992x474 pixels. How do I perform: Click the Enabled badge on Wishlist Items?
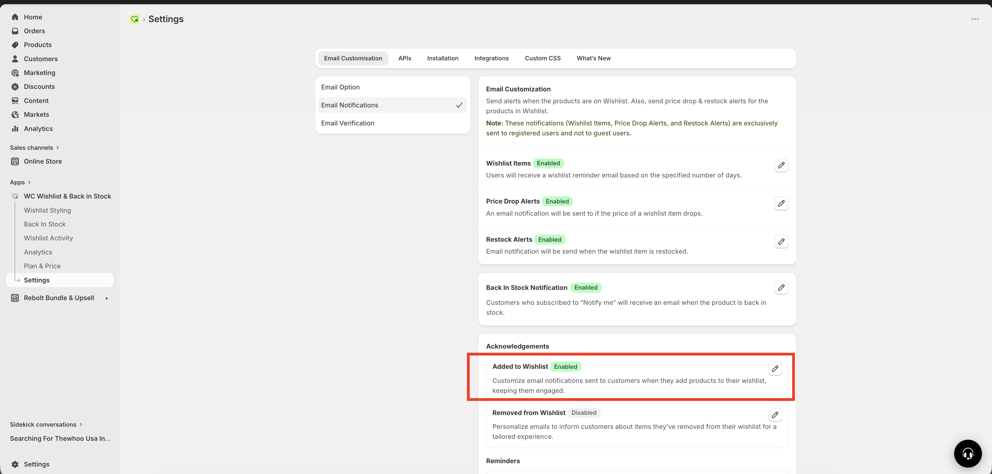click(548, 163)
